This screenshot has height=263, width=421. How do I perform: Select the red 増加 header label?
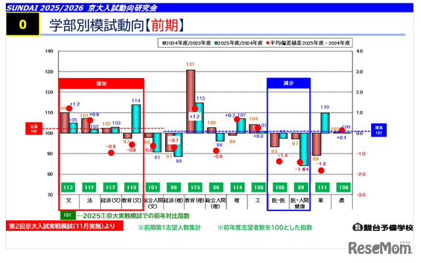101,84
